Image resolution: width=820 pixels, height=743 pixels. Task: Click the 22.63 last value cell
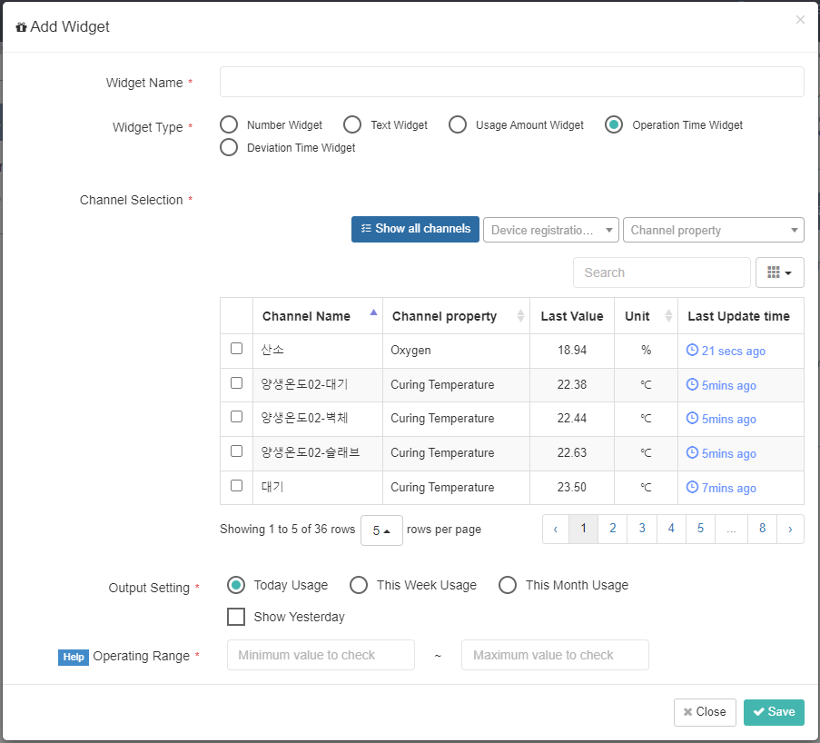(x=572, y=453)
